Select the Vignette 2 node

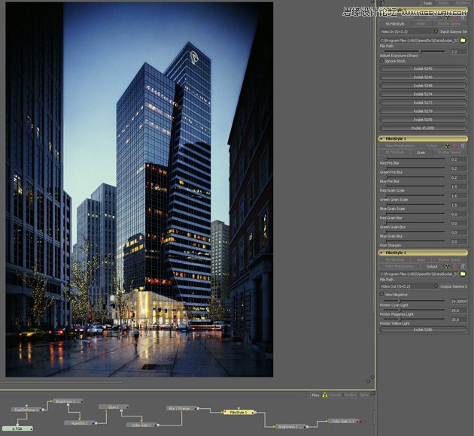point(80,423)
